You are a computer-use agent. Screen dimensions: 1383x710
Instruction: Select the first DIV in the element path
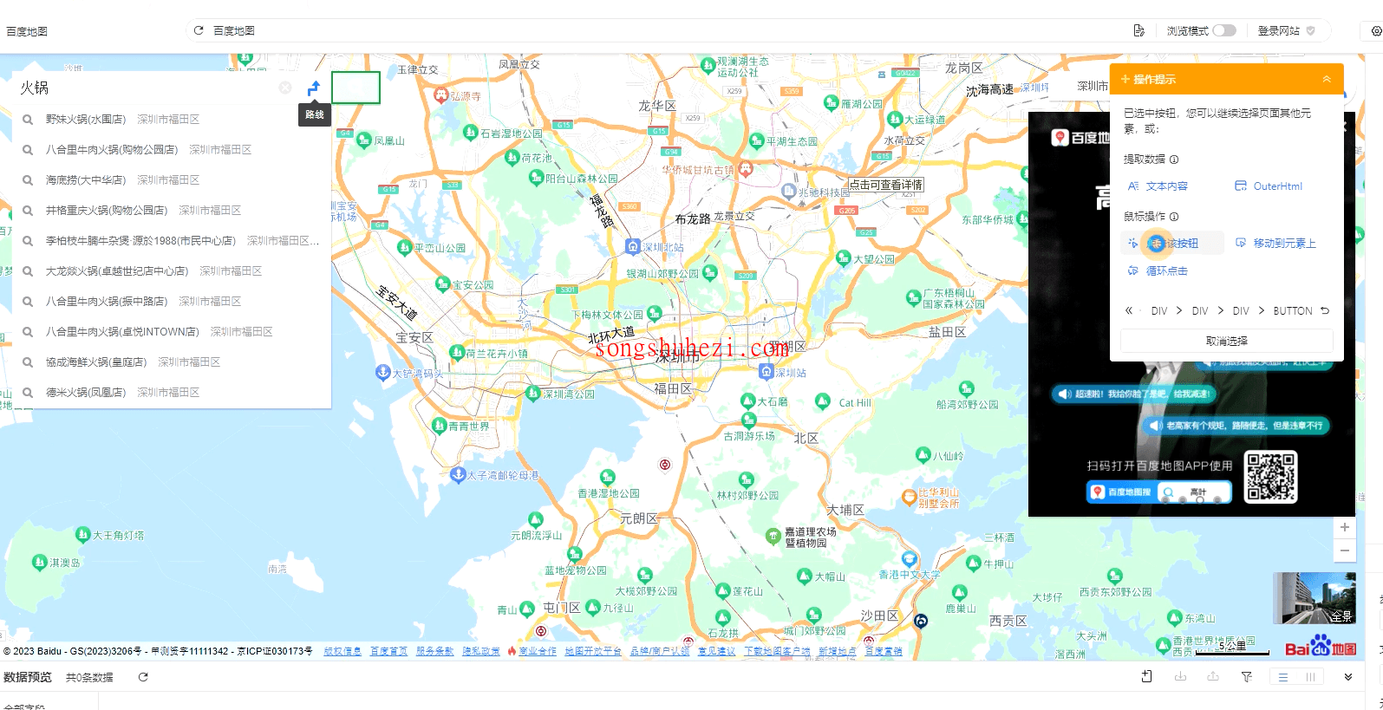[x=1159, y=311]
